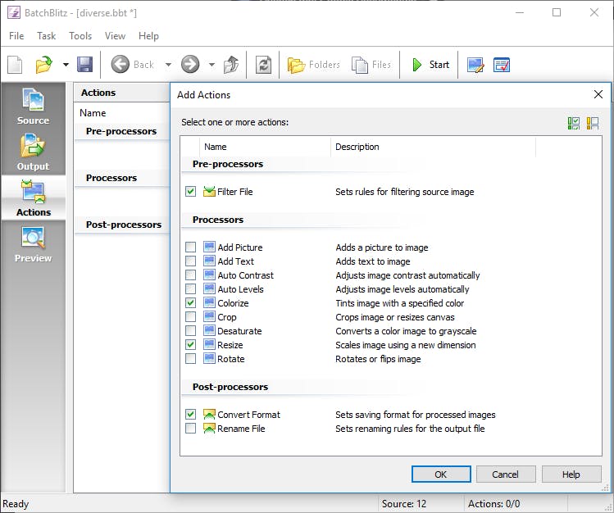Click the Colorize action icon
Image resolution: width=614 pixels, height=513 pixels.
[x=210, y=302]
